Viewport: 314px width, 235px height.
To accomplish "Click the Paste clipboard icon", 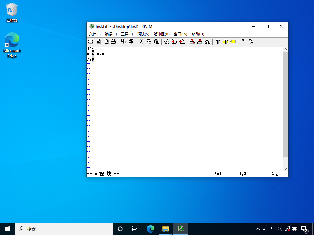I will tap(156, 42).
